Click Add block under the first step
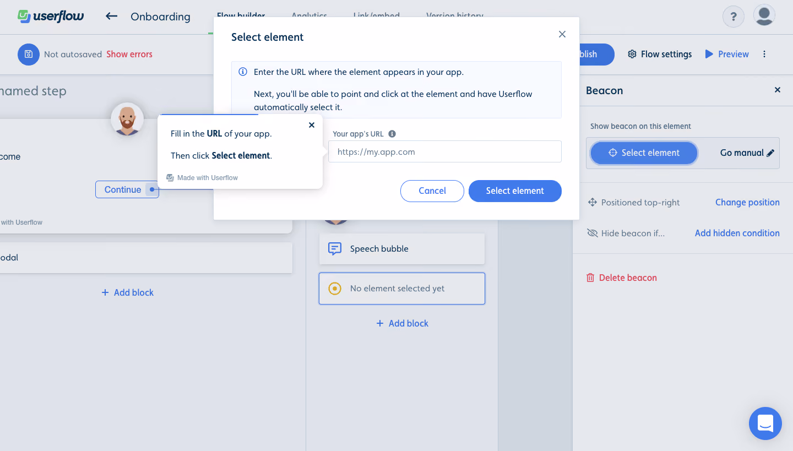793x451 pixels. [x=127, y=293]
